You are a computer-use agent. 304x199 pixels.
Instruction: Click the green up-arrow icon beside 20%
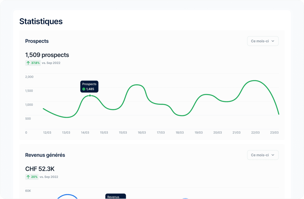pos(28,177)
